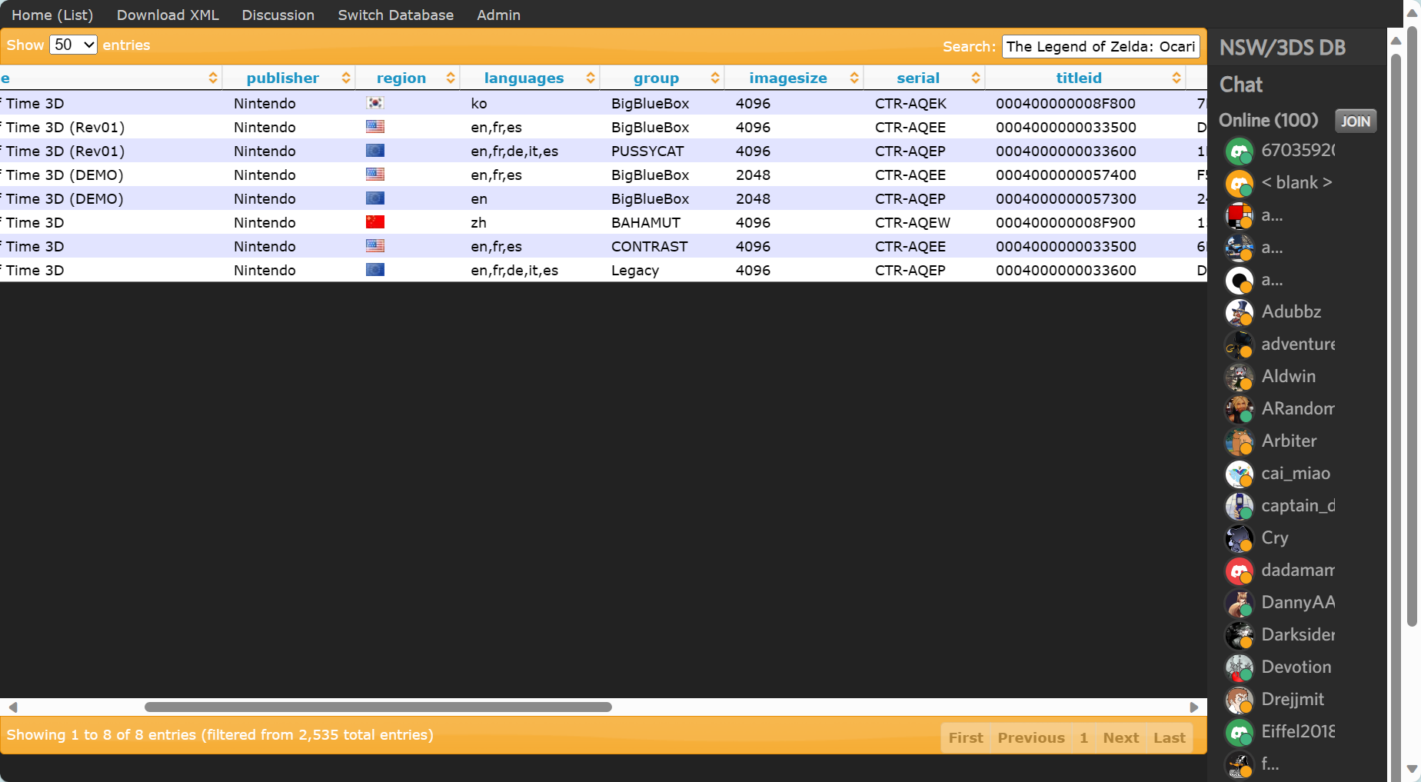Click Darksider user avatar
This screenshot has width=1421, height=782.
1239,636
